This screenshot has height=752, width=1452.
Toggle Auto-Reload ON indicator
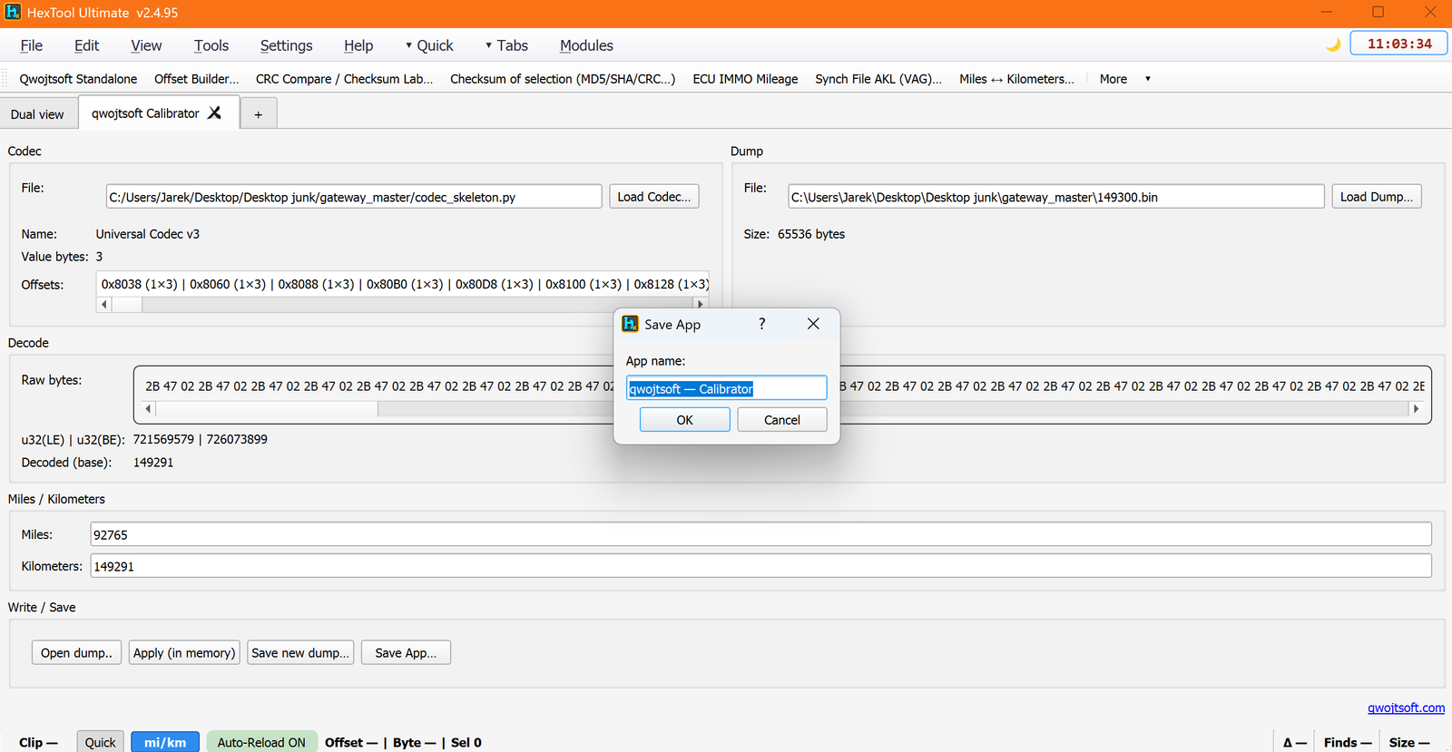click(x=261, y=742)
